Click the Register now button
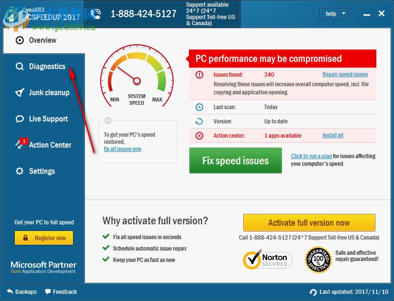 click(43, 238)
